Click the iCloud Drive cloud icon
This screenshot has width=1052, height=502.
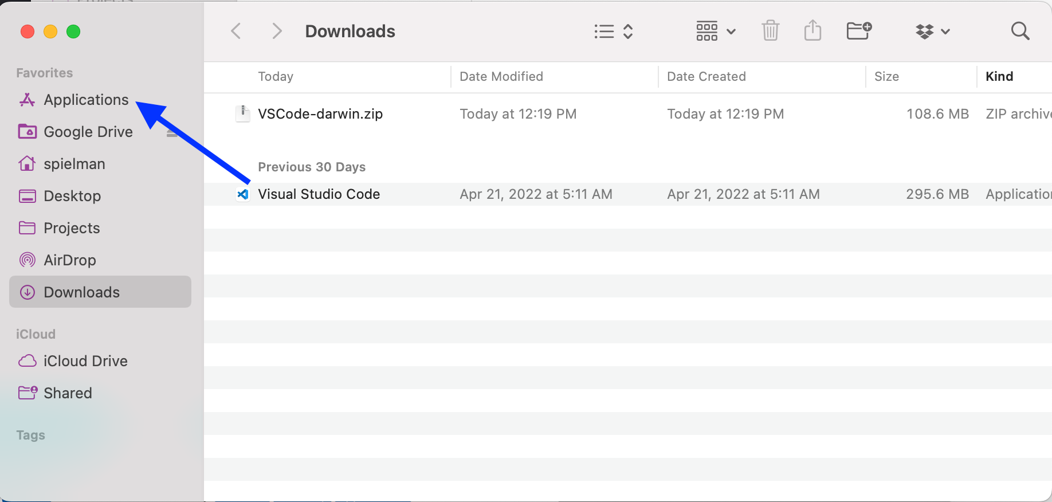click(27, 361)
